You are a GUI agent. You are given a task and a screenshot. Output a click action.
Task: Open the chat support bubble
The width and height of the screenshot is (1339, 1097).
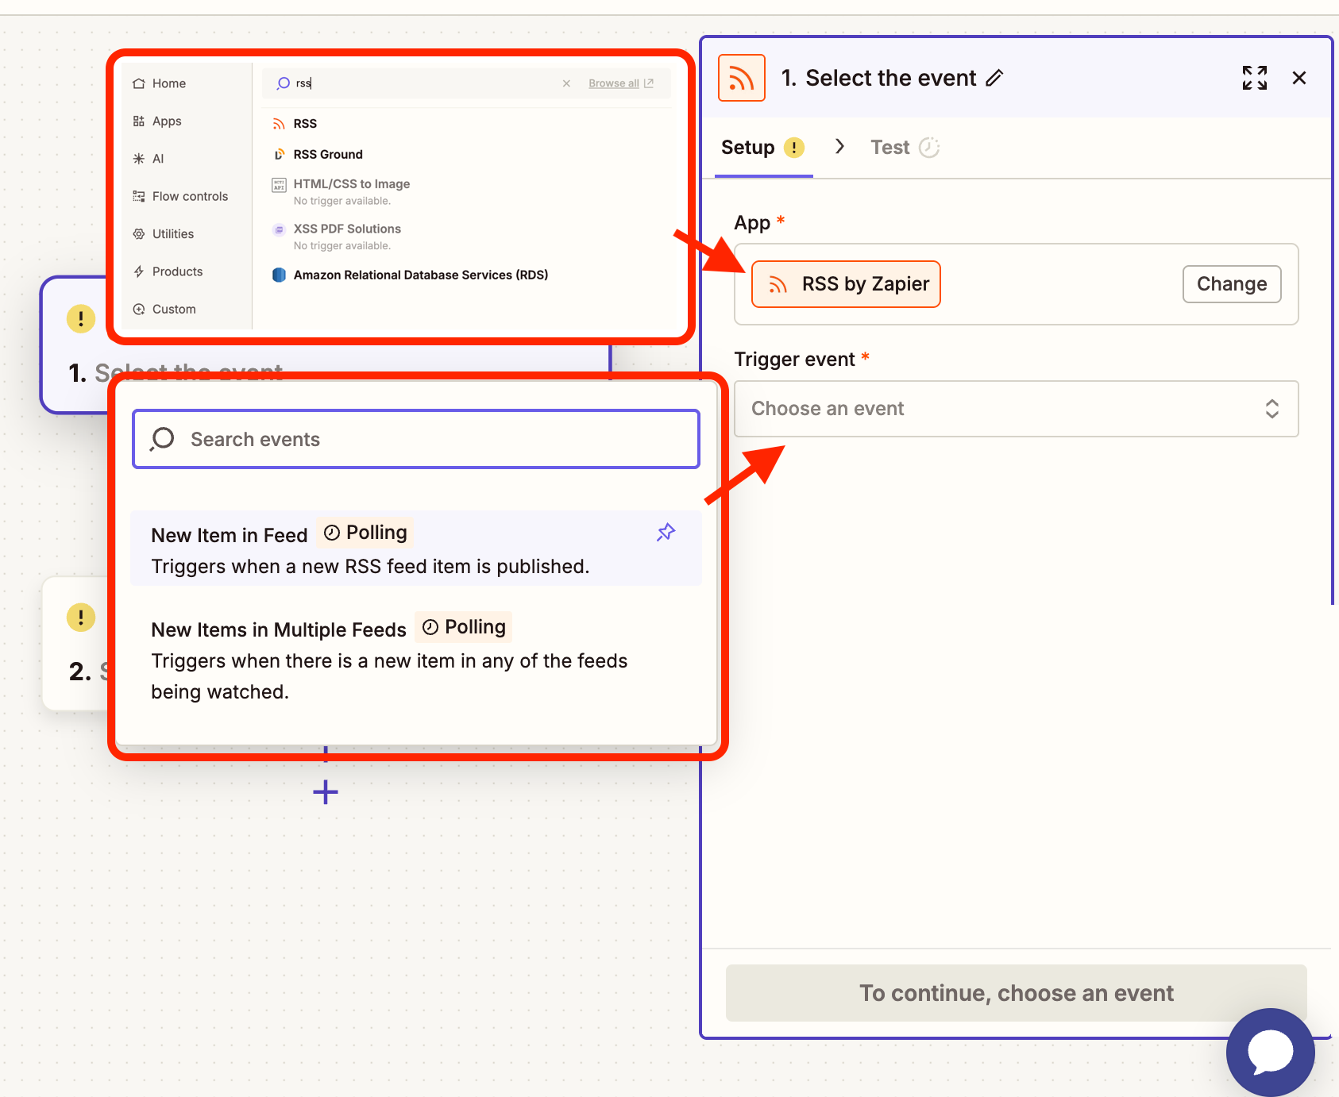pyautogui.click(x=1270, y=1053)
